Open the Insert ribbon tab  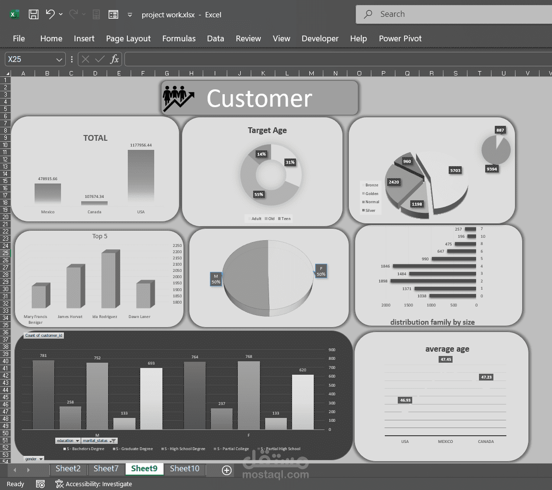(x=84, y=38)
